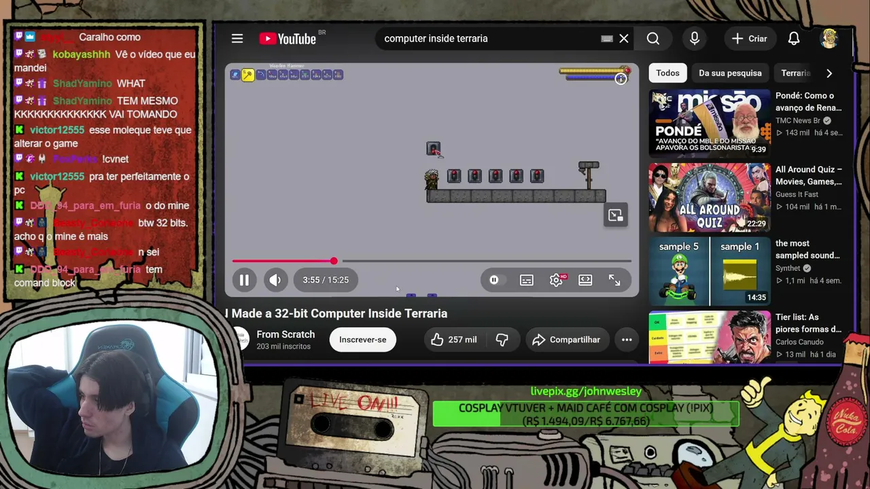Pause the playing video

[244, 280]
